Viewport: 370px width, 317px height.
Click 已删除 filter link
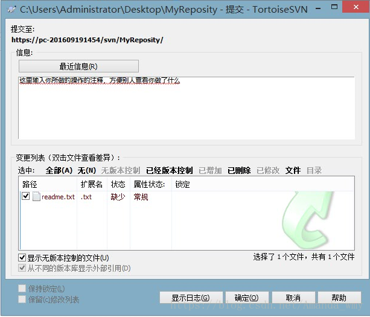(239, 170)
